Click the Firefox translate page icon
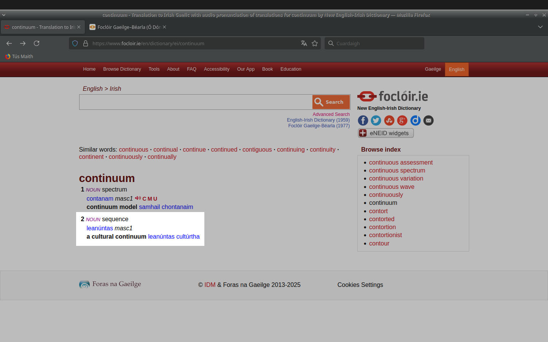Screen dimensions: 548x342 pos(304,43)
